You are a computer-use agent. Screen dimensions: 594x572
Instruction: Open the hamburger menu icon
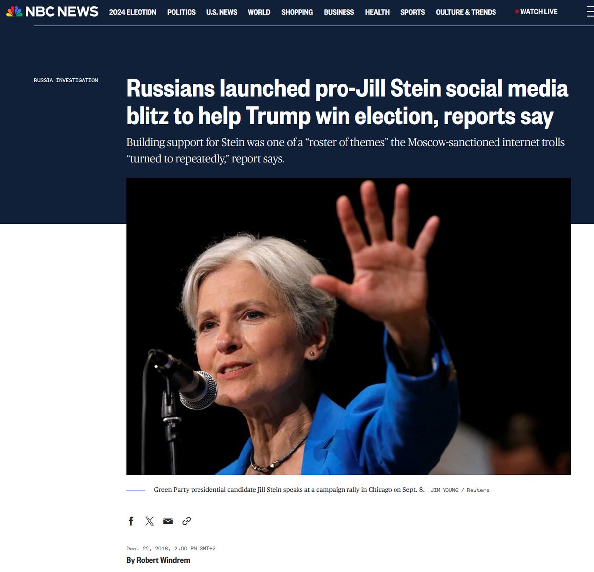590,12
